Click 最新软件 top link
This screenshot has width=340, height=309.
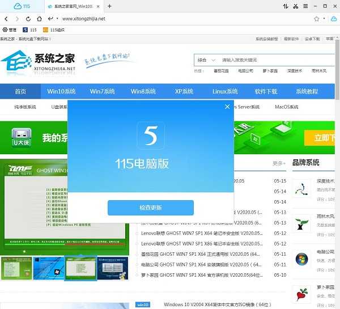pyautogui.click(x=291, y=39)
